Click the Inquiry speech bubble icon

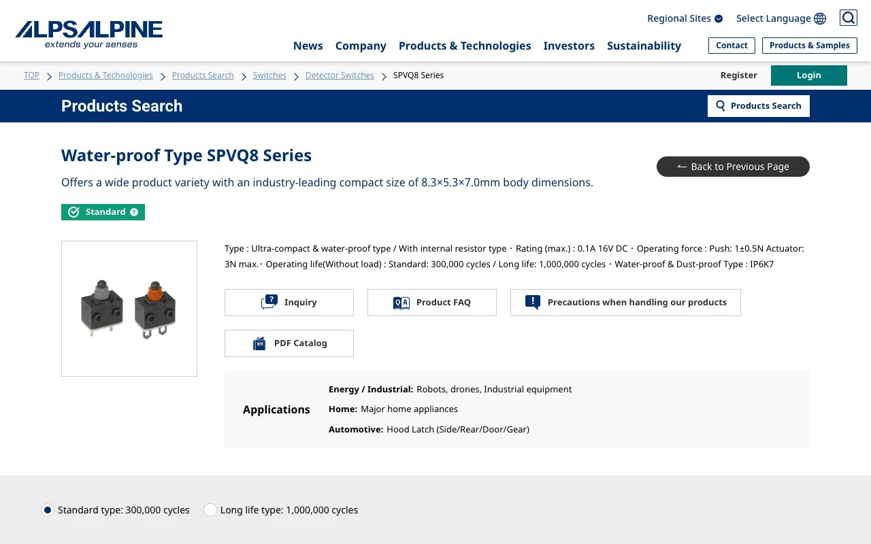coord(269,303)
